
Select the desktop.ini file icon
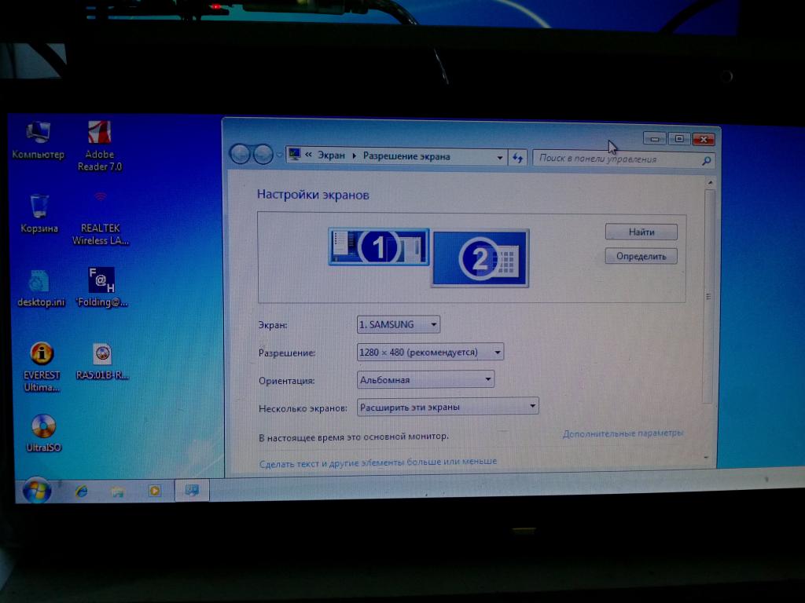click(x=40, y=288)
